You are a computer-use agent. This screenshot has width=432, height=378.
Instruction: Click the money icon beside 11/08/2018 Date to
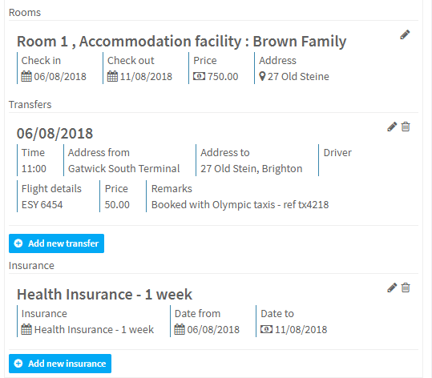coord(266,329)
